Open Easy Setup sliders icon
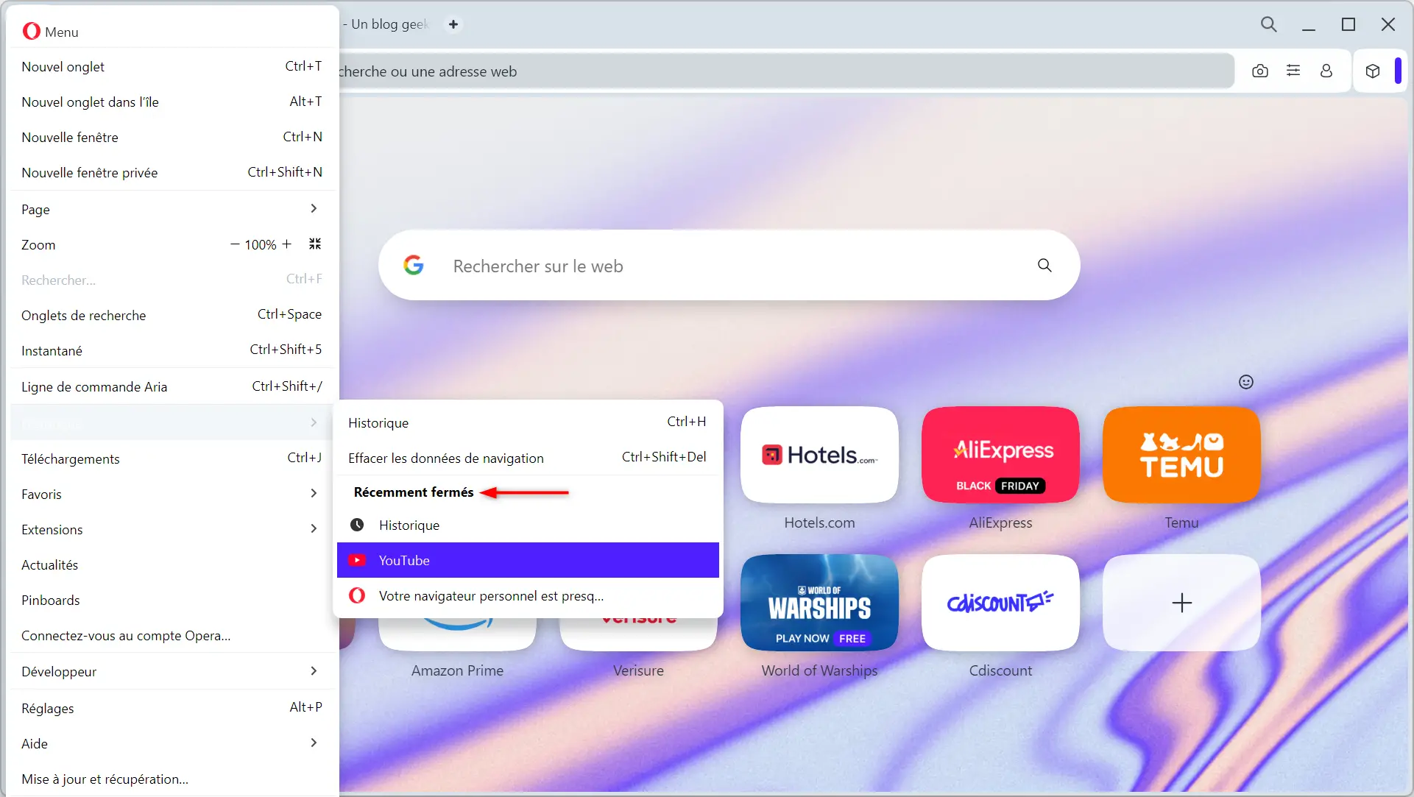 tap(1293, 71)
